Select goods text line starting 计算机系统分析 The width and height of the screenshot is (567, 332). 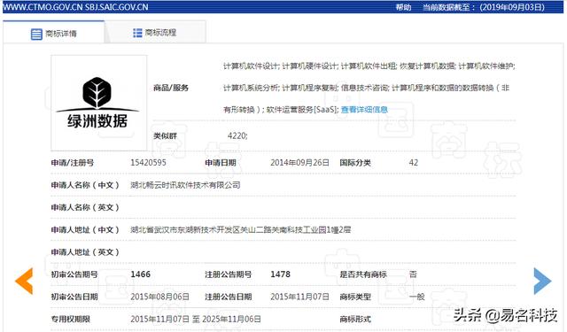[x=366, y=88]
